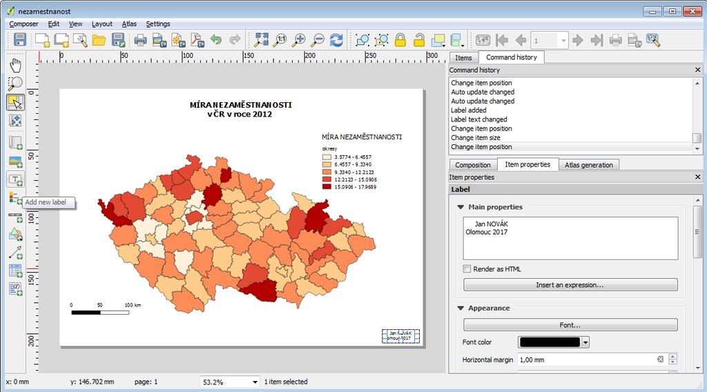Screen dimensions: 707x392
Task: Click the Insert an expression... button
Action: click(x=570, y=285)
